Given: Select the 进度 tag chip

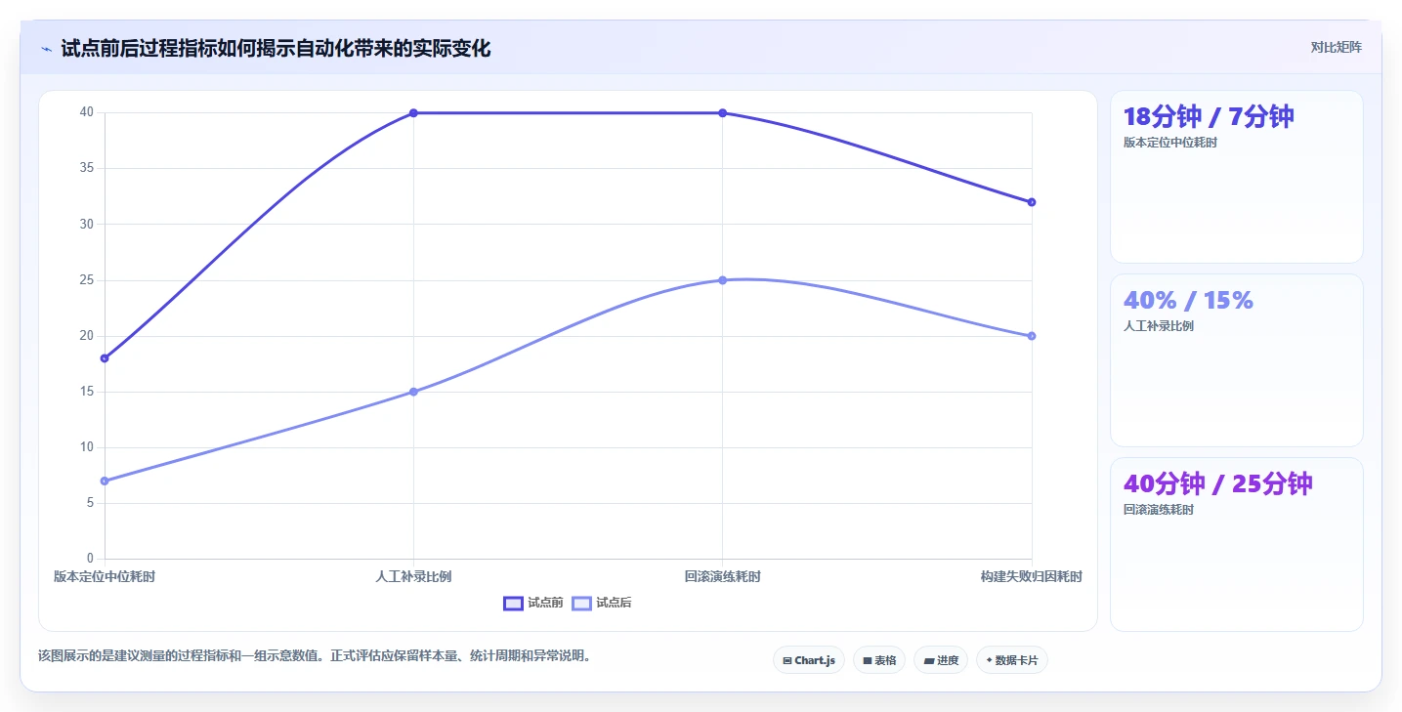Looking at the screenshot, I should point(941,660).
